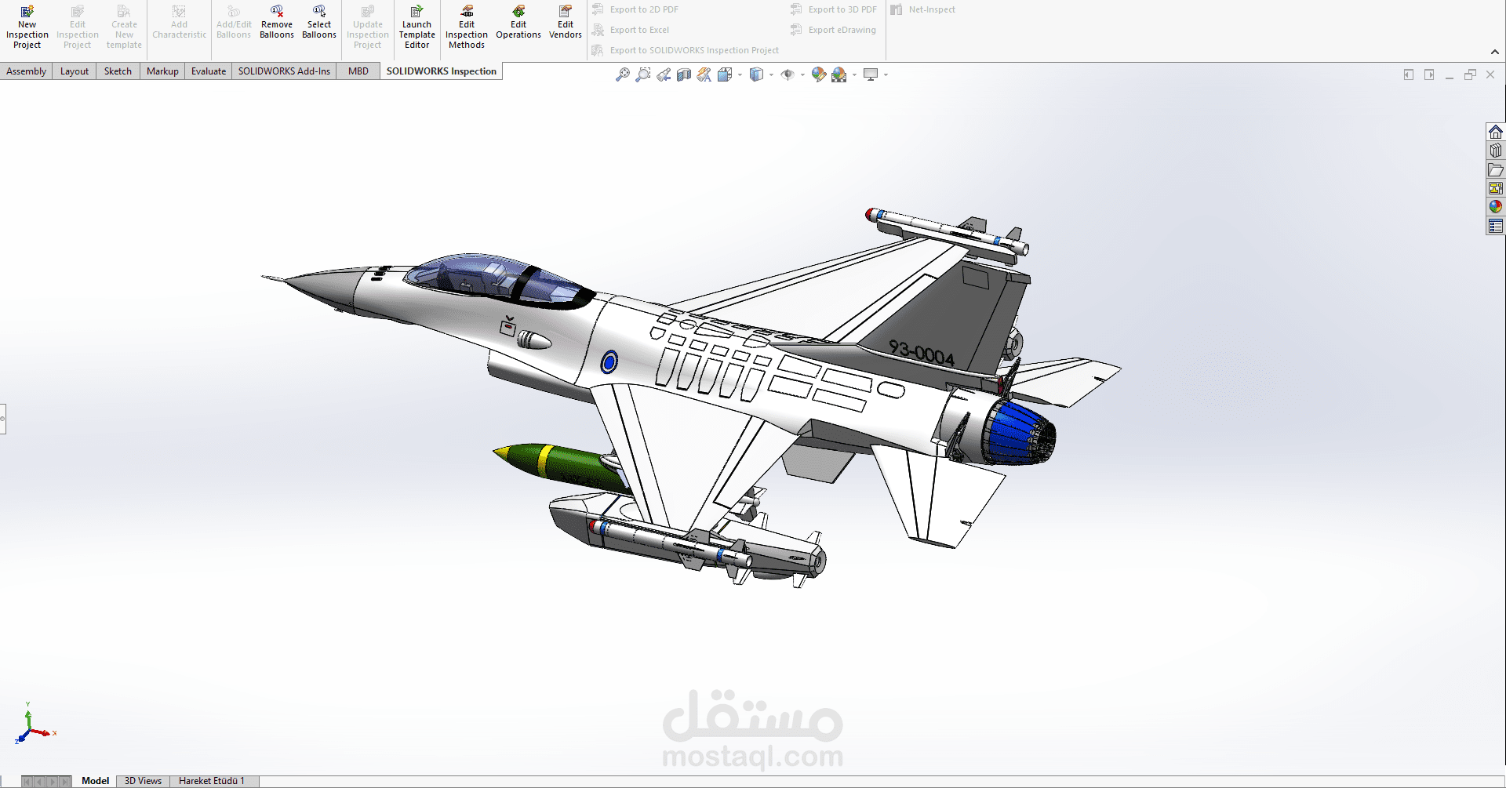Click the Edit Appearance icon
1506x788 pixels.
point(818,74)
